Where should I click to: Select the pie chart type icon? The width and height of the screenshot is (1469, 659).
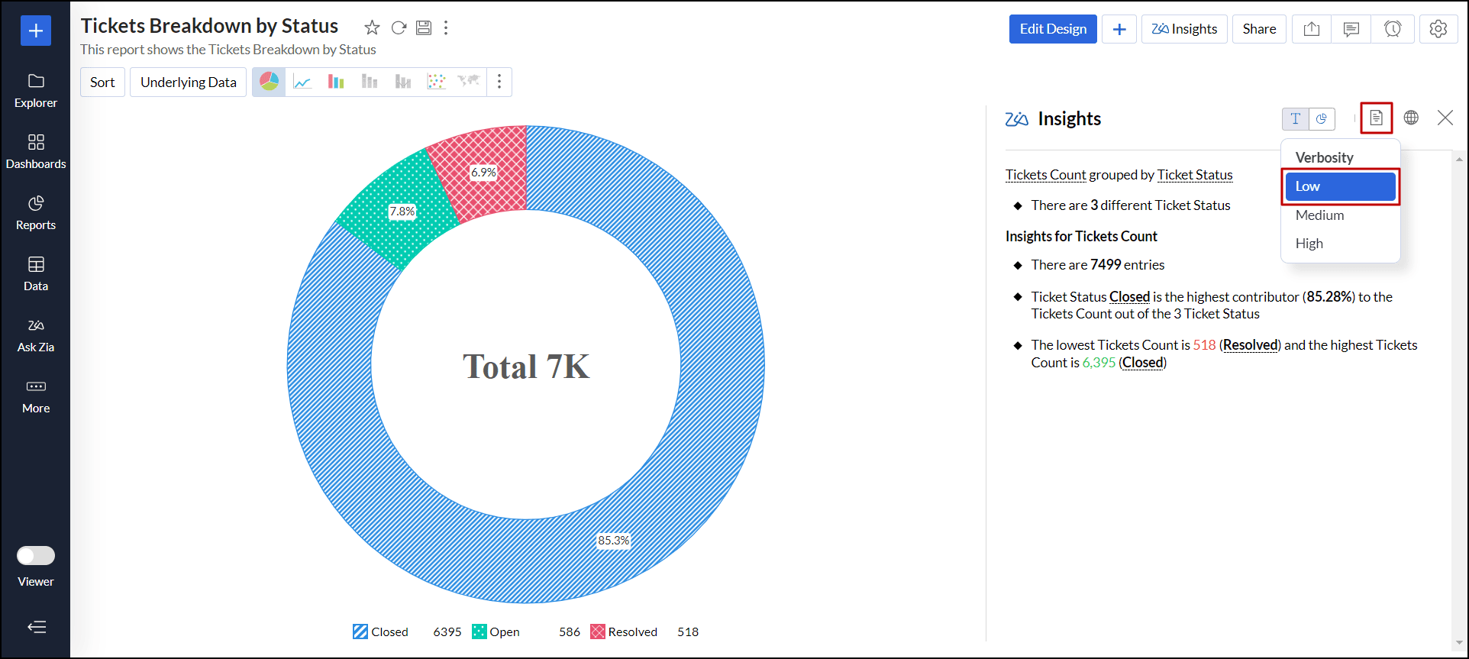[269, 82]
